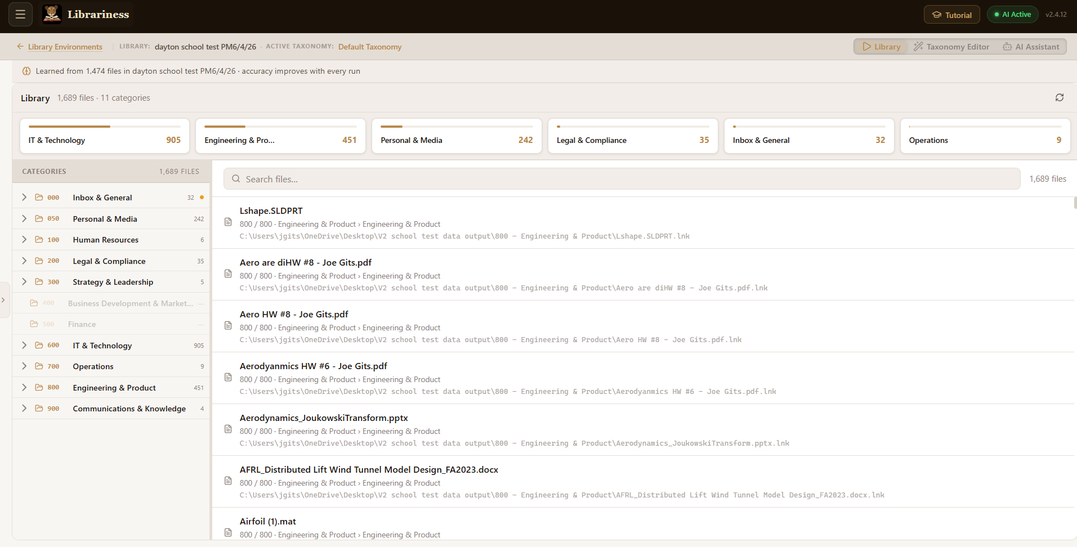1077x547 pixels.
Task: Click the file icon beside Lshape.SLDPRT
Action: point(228,222)
